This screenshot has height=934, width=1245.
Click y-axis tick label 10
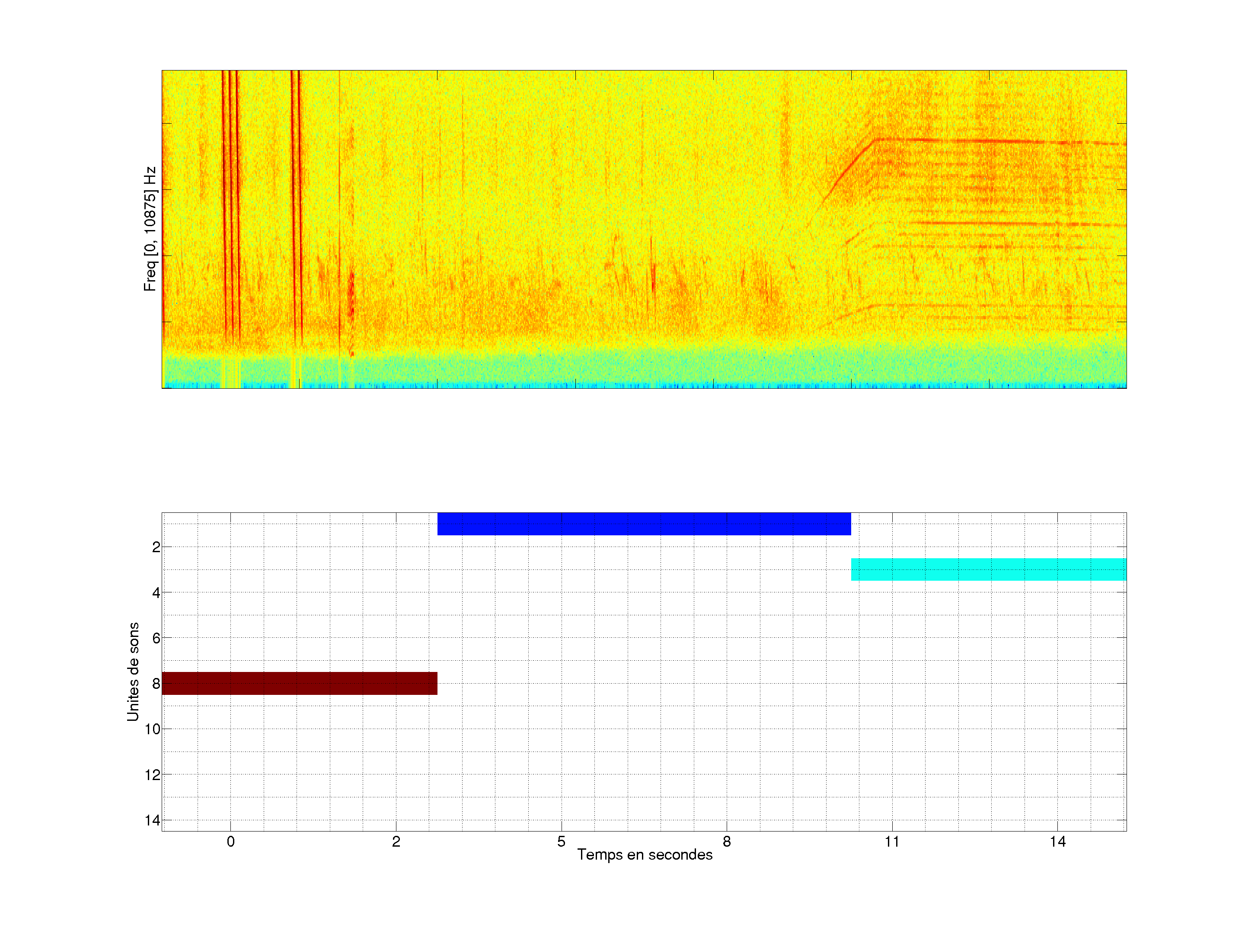[x=153, y=729]
